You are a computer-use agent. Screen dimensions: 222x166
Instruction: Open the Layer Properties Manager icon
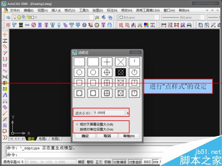click(x=8, y=17)
